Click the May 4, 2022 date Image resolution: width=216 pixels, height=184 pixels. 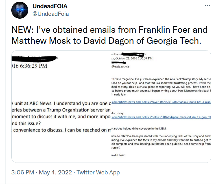(x=56, y=172)
